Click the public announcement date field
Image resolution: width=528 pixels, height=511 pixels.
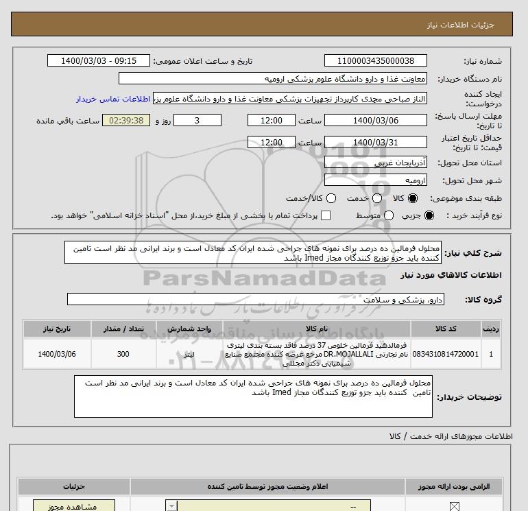tap(98, 61)
